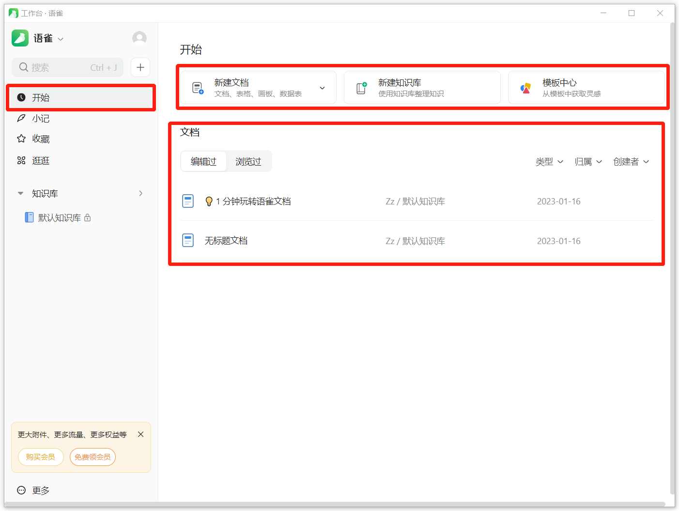
Task: Open the 新建文档 type dropdown arrow
Action: tap(322, 88)
